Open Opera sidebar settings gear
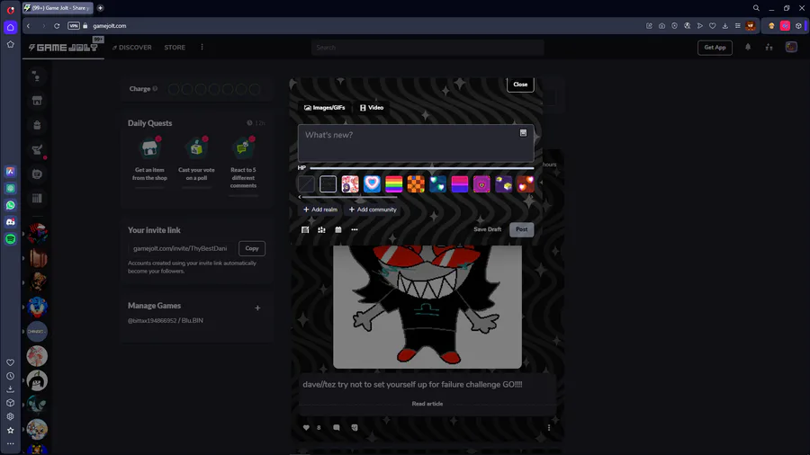Screen dimensions: 810x455 10,416
